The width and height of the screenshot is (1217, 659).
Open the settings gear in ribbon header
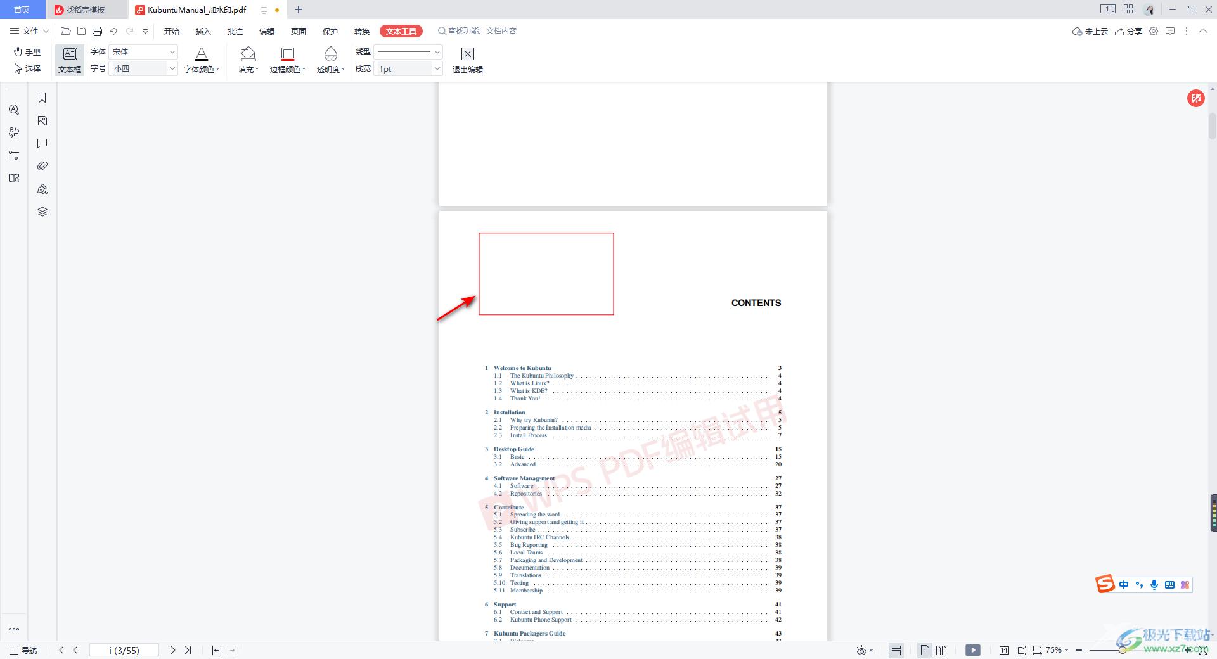coord(1154,31)
